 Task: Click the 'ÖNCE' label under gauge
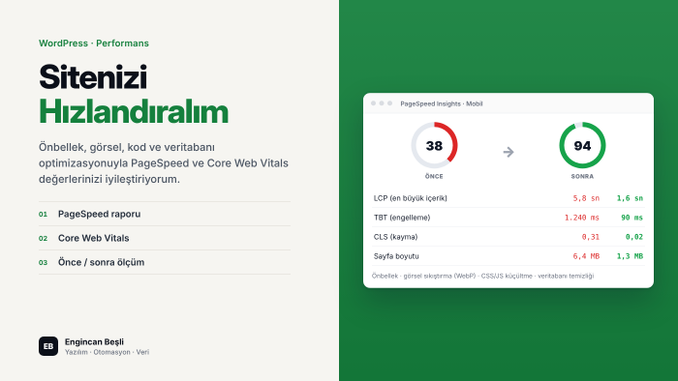click(x=434, y=176)
